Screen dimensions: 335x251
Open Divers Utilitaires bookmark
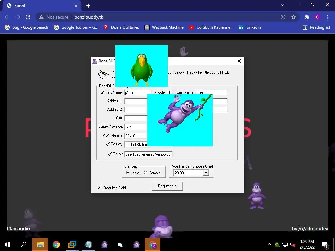[121, 27]
